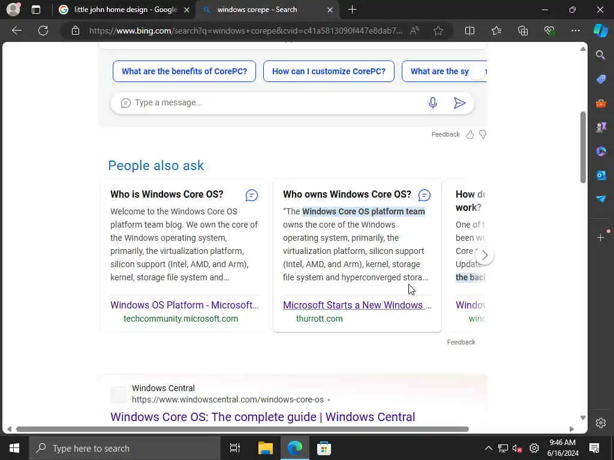Image resolution: width=614 pixels, height=460 pixels.
Task: Add a sidebar app with plus icon
Action: click(x=601, y=237)
